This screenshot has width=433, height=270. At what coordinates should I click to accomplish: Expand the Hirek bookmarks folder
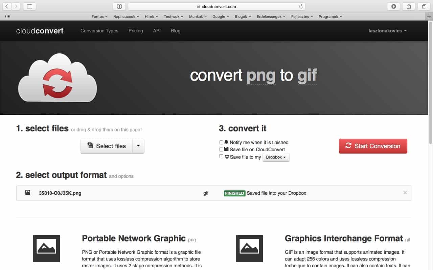152,16
